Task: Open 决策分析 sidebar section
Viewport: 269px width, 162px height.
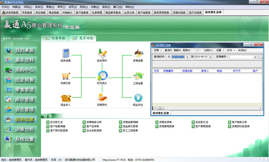Action: pyautogui.click(x=20, y=129)
